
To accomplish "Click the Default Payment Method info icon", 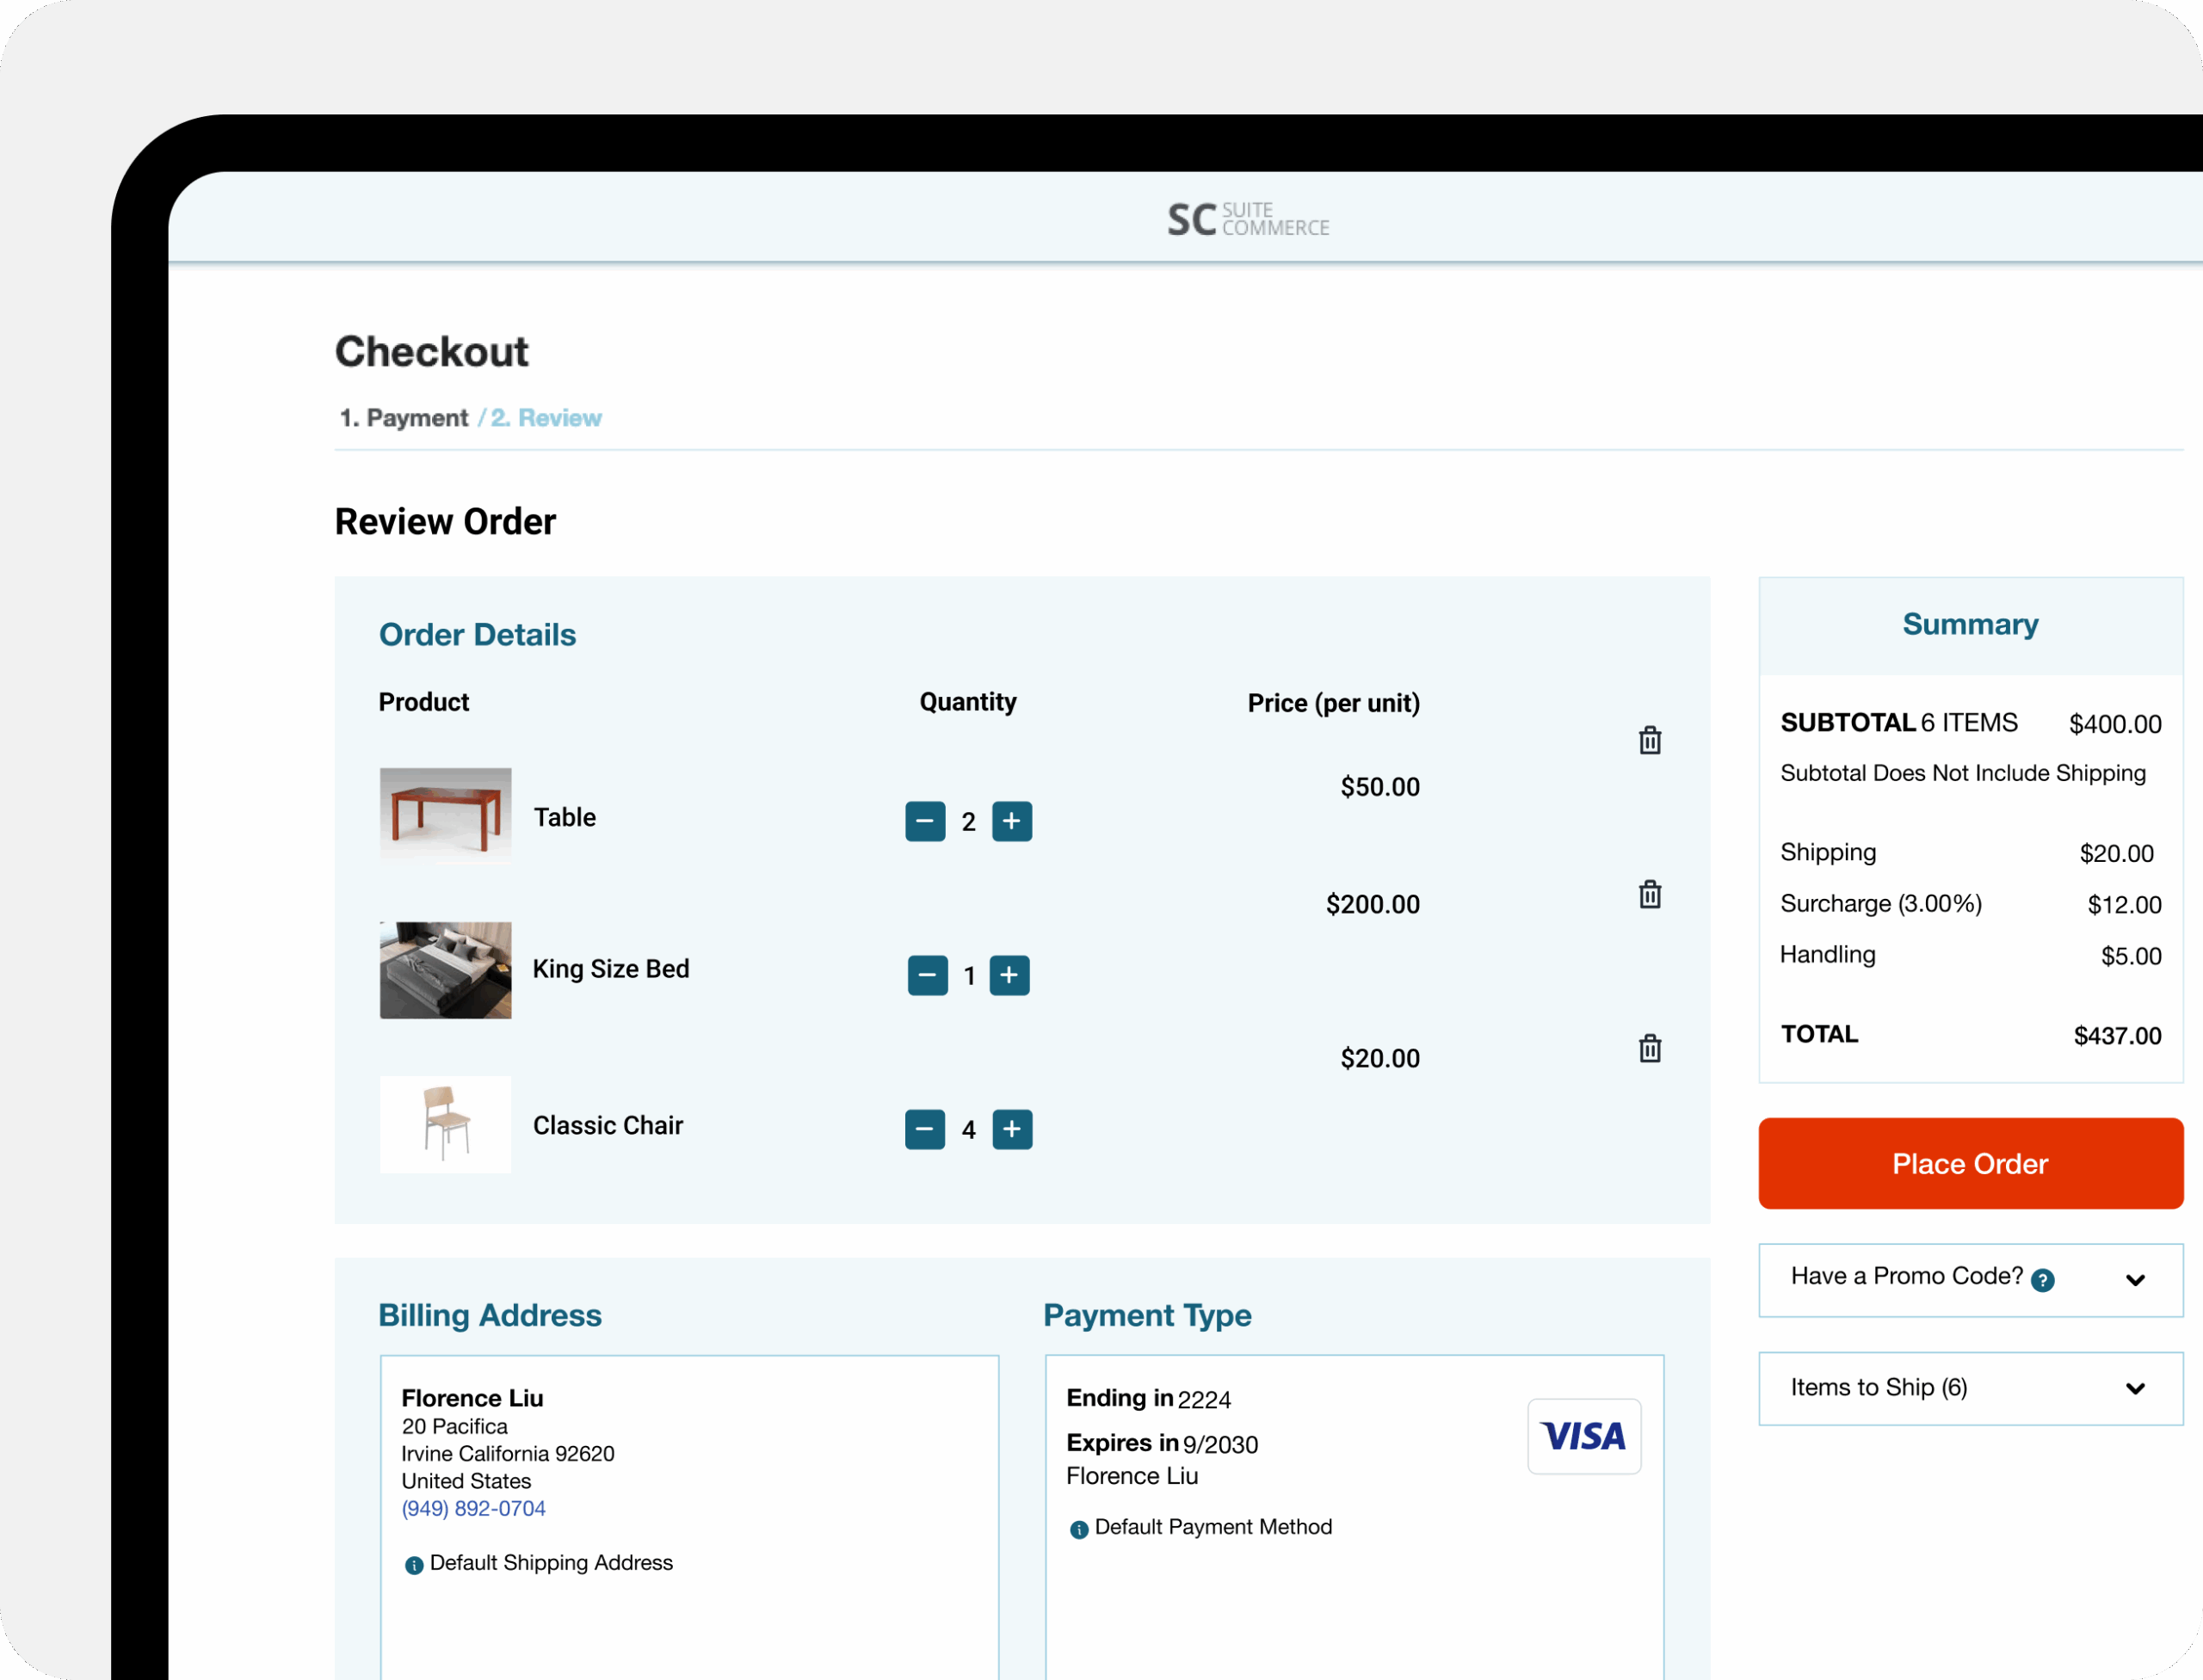I will click(x=1078, y=1529).
